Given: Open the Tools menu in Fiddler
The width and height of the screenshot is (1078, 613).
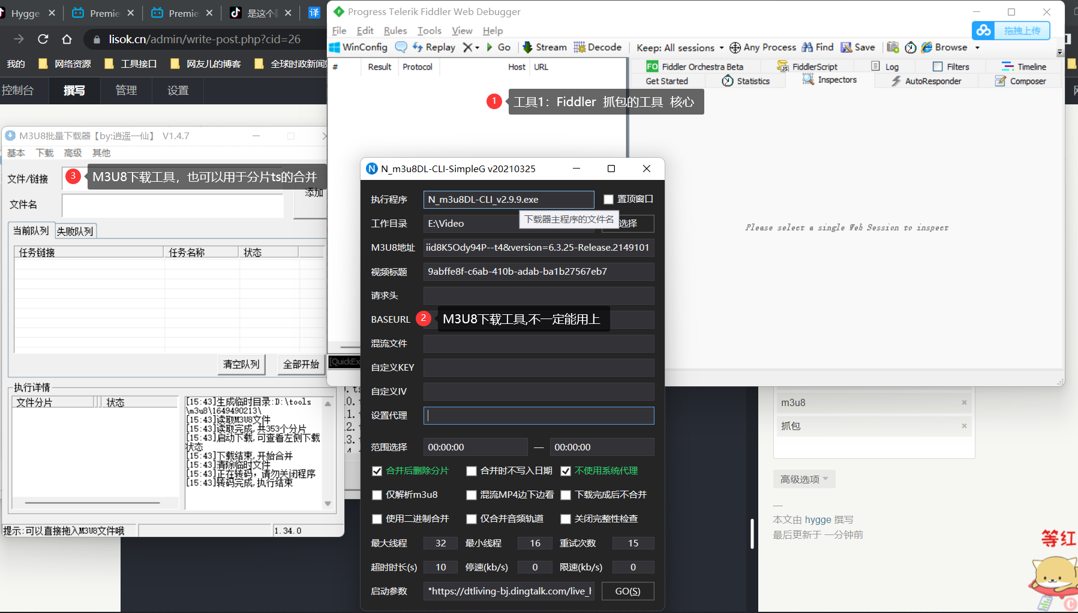Looking at the screenshot, I should point(430,31).
